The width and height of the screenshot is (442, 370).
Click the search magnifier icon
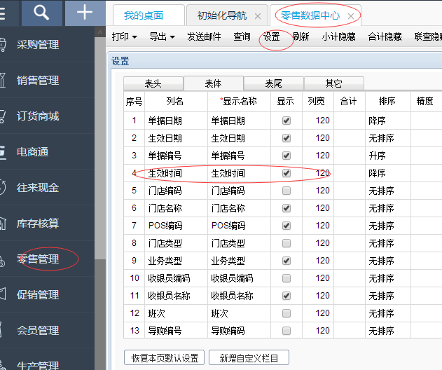[41, 13]
